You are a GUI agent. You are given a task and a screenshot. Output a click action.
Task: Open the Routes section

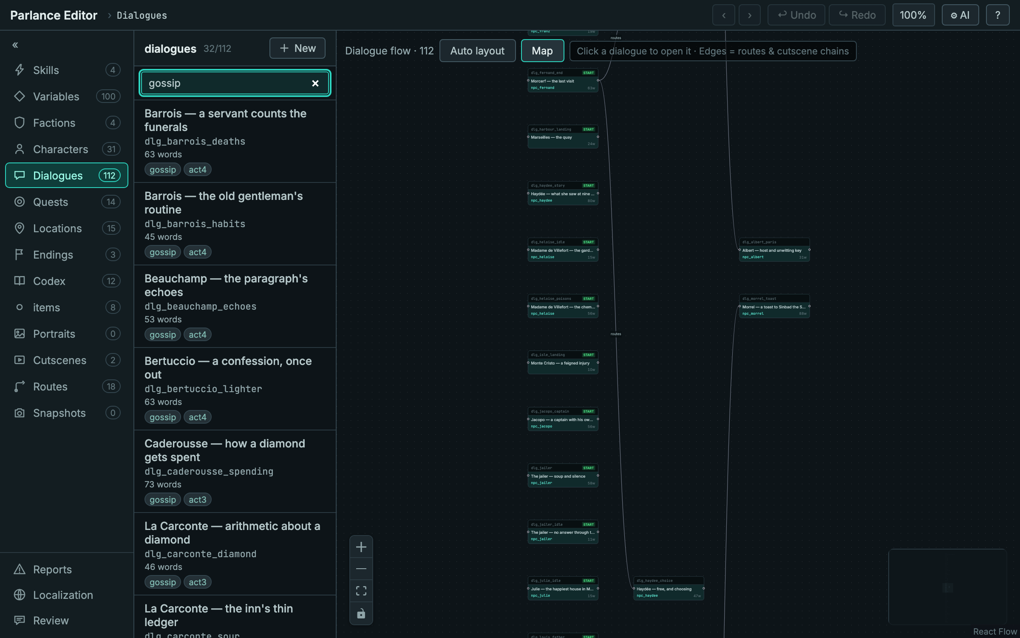(67, 387)
